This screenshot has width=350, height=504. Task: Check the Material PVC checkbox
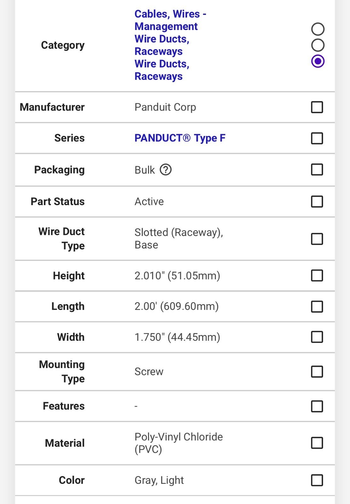click(x=317, y=443)
